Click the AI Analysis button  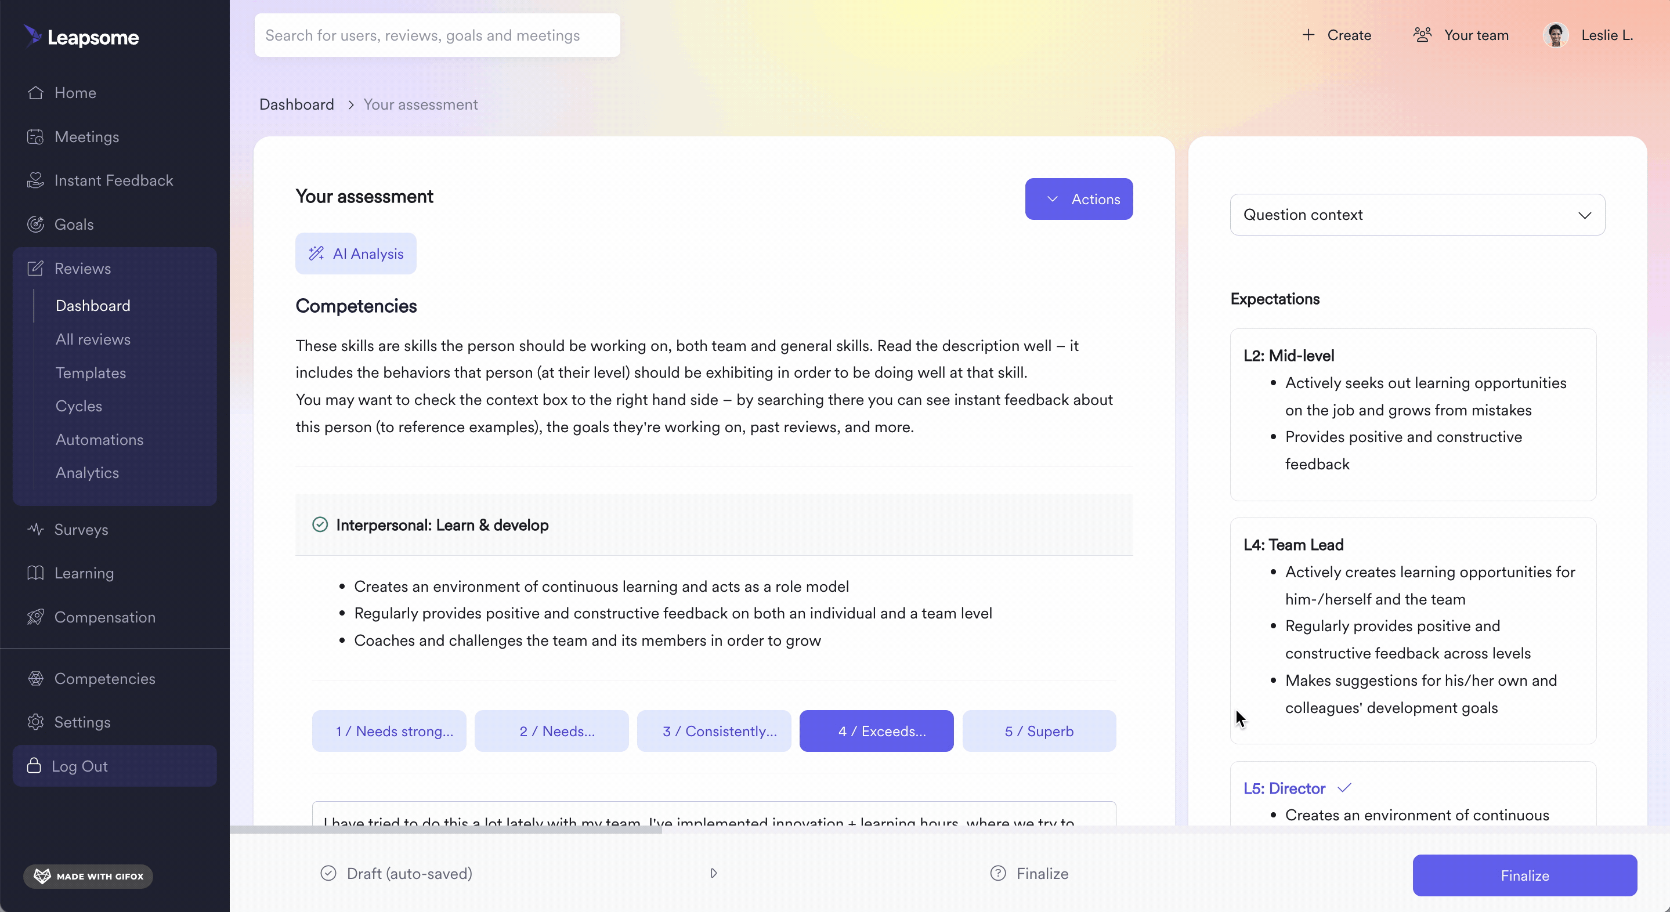[356, 254]
